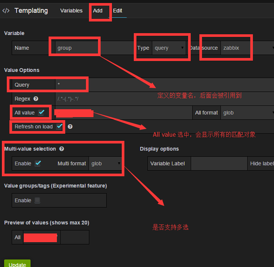Disable the Multi-value selection Enable checkbox
Image resolution: width=274 pixels, height=267 pixels.
(x=38, y=163)
